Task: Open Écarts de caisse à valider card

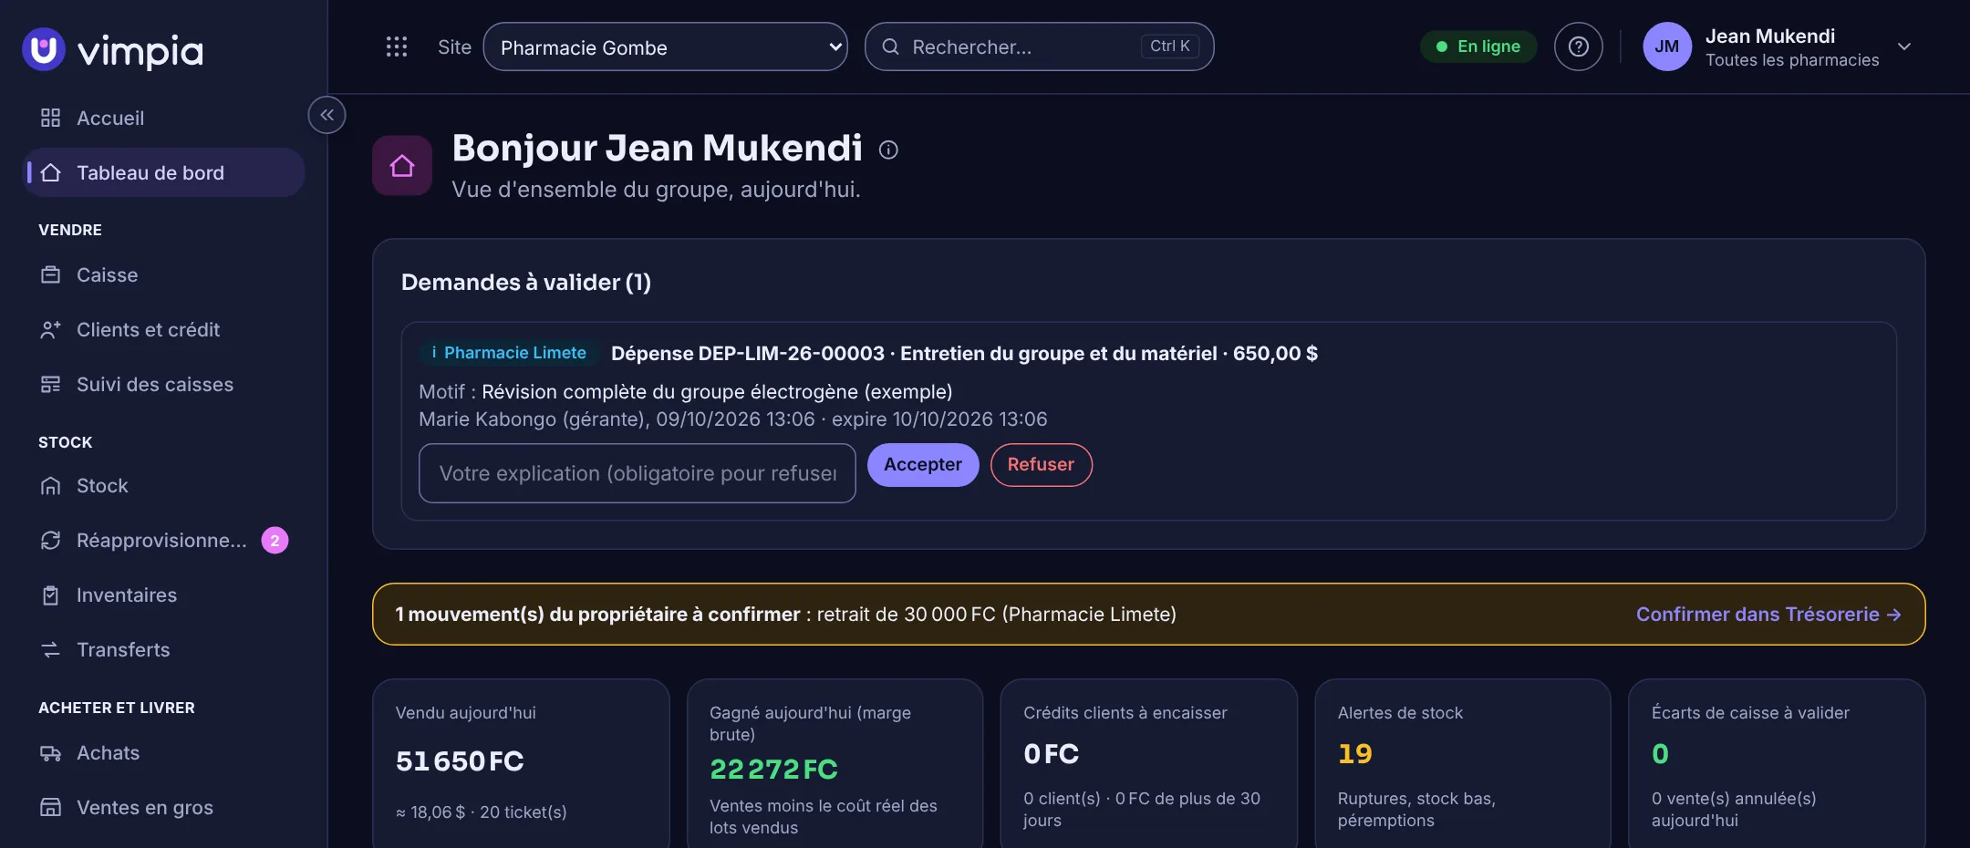Action: point(1777,764)
